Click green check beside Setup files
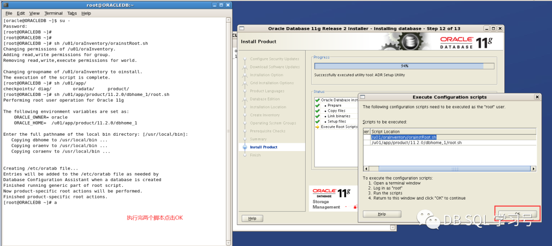This screenshot has height=246, width=552. pyautogui.click(x=317, y=121)
